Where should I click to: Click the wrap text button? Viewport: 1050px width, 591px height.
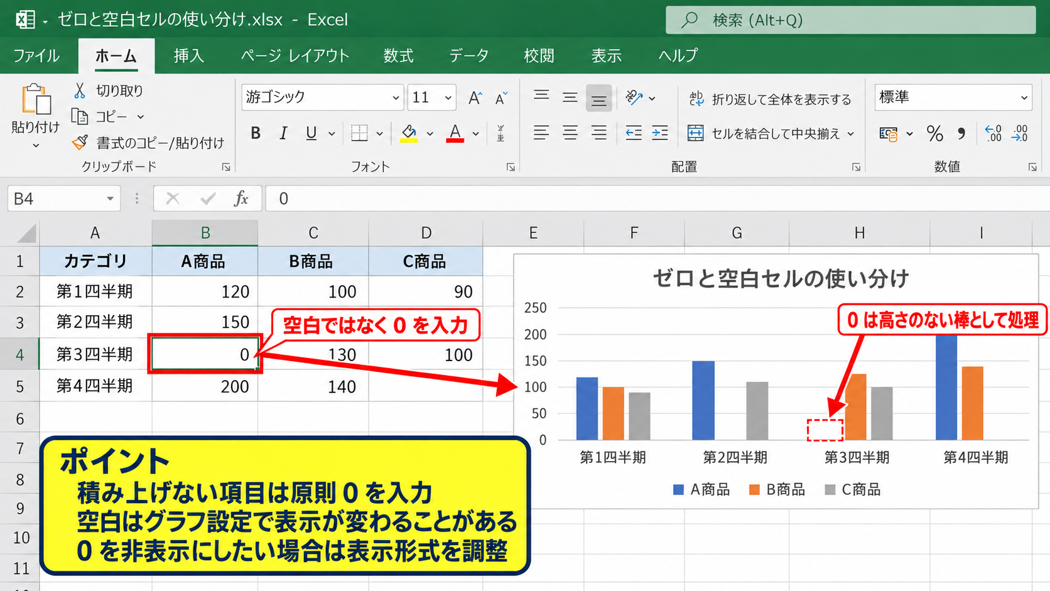(770, 99)
